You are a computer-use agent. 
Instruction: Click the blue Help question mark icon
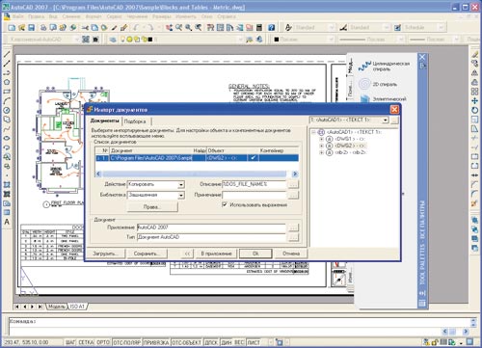272,28
